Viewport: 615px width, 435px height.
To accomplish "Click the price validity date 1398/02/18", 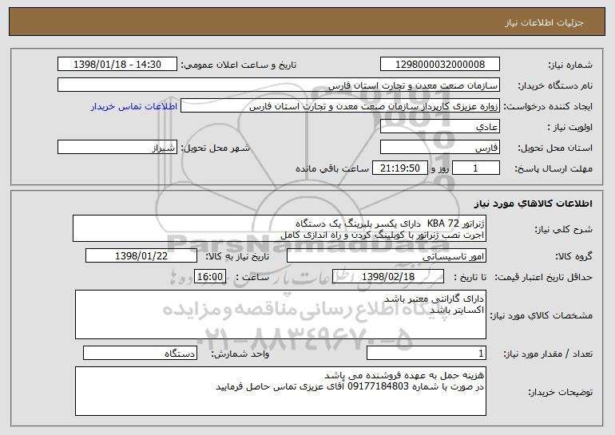I will [x=388, y=277].
